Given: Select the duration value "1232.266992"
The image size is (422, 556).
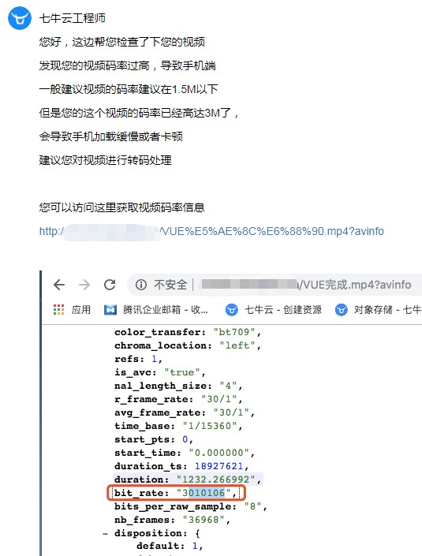Looking at the screenshot, I should (x=215, y=480).
